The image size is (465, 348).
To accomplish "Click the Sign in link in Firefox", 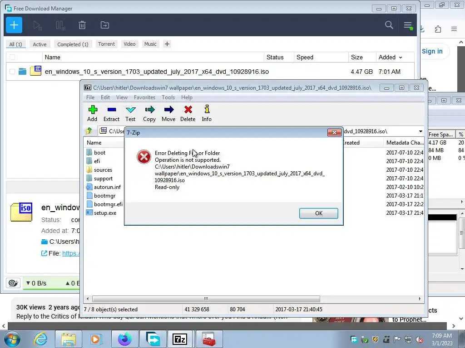I will (x=432, y=51).
